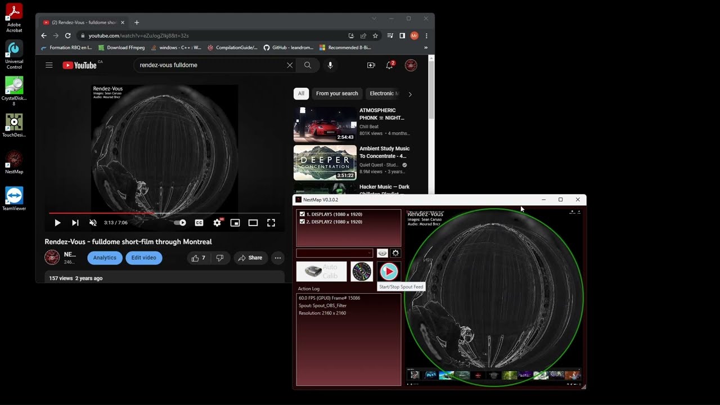Open ATMOSPHERIC PHONK video thumbnail
Screen dimensions: 720x405
click(325, 124)
